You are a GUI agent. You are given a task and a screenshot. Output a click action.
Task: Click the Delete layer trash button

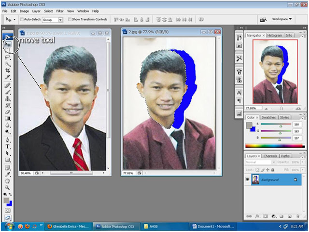tap(298, 216)
